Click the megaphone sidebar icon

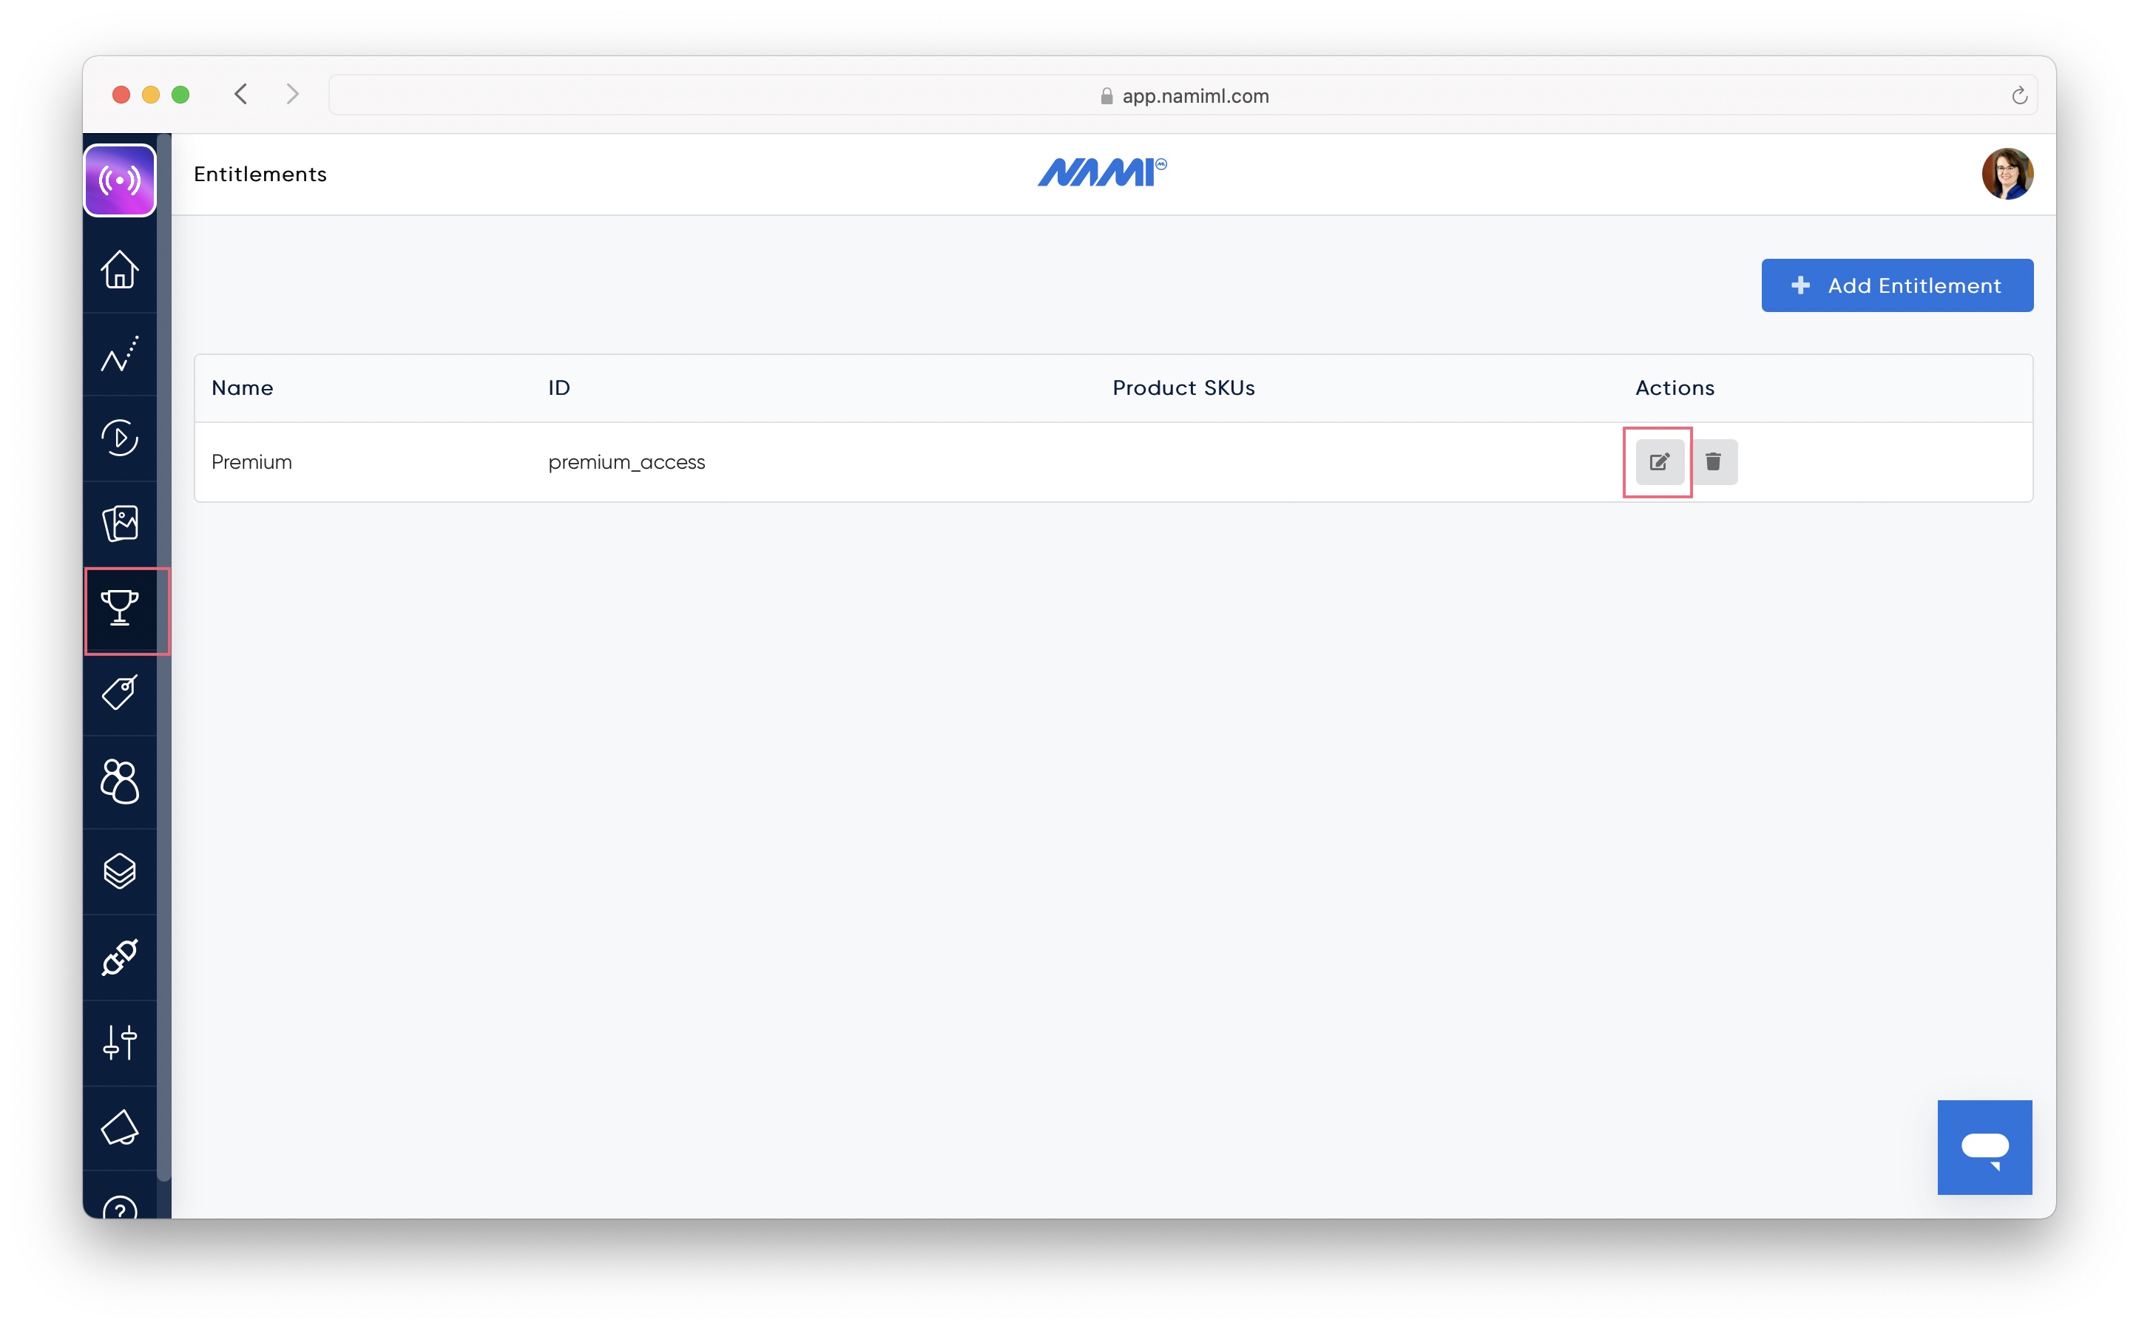coord(120,1128)
